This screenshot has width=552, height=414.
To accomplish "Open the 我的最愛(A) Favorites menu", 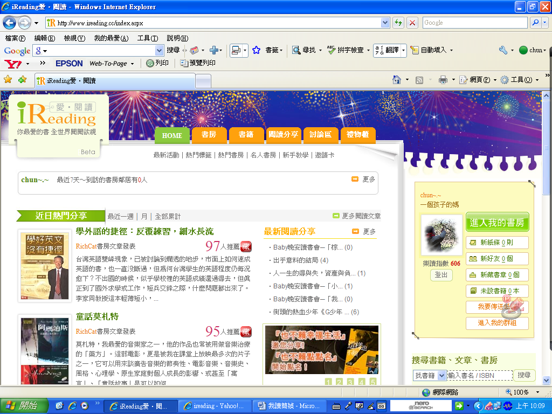I will click(x=111, y=38).
